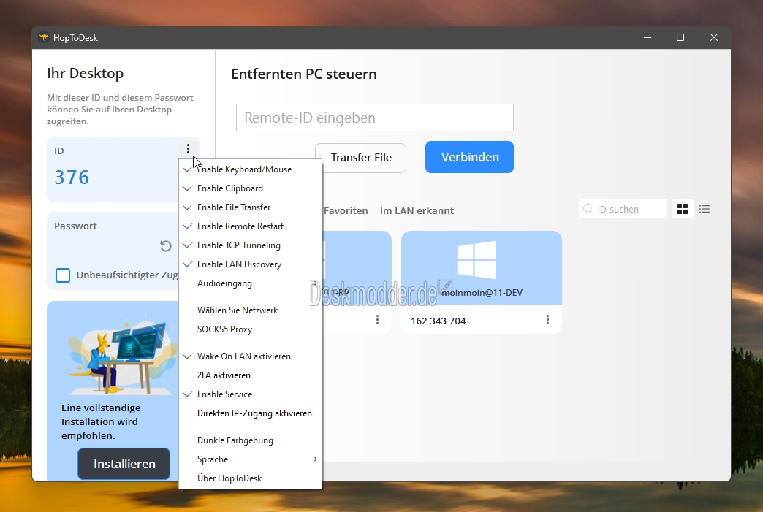Click the ID number 376
Image resolution: width=763 pixels, height=512 pixels.
pyautogui.click(x=72, y=177)
